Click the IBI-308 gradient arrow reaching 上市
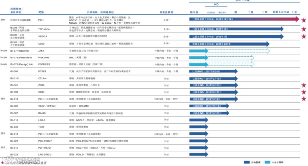 click(244, 19)
